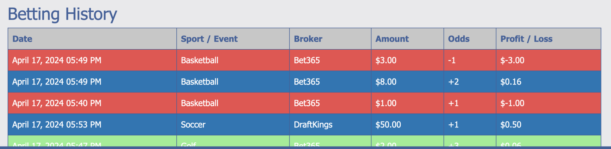Image resolution: width=611 pixels, height=149 pixels.
Task: Select the $50.00 amount cell
Action: (388, 125)
